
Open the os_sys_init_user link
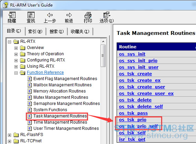tap(139, 67)
